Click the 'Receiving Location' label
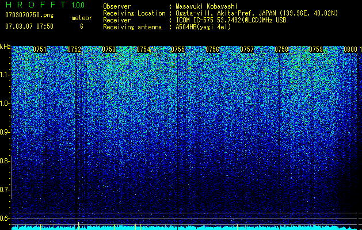 click(134, 13)
